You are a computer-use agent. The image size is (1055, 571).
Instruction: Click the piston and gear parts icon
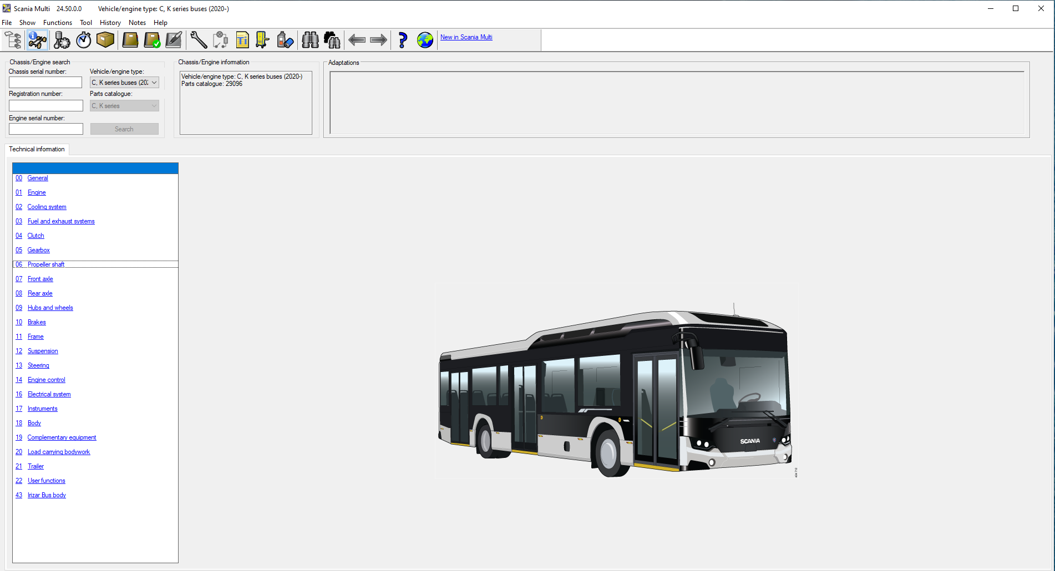click(62, 40)
